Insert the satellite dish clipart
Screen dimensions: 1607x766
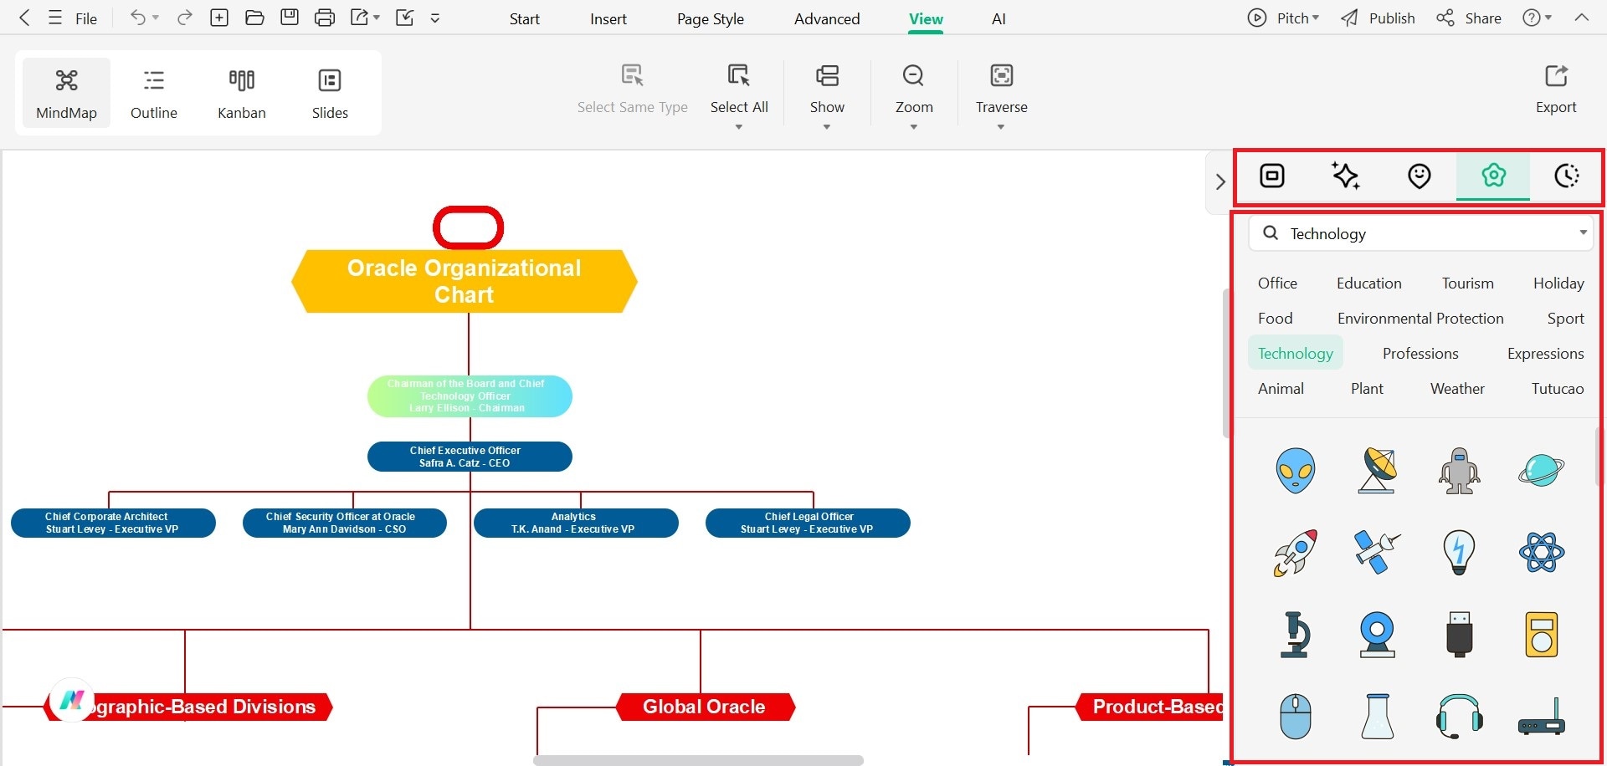point(1377,470)
